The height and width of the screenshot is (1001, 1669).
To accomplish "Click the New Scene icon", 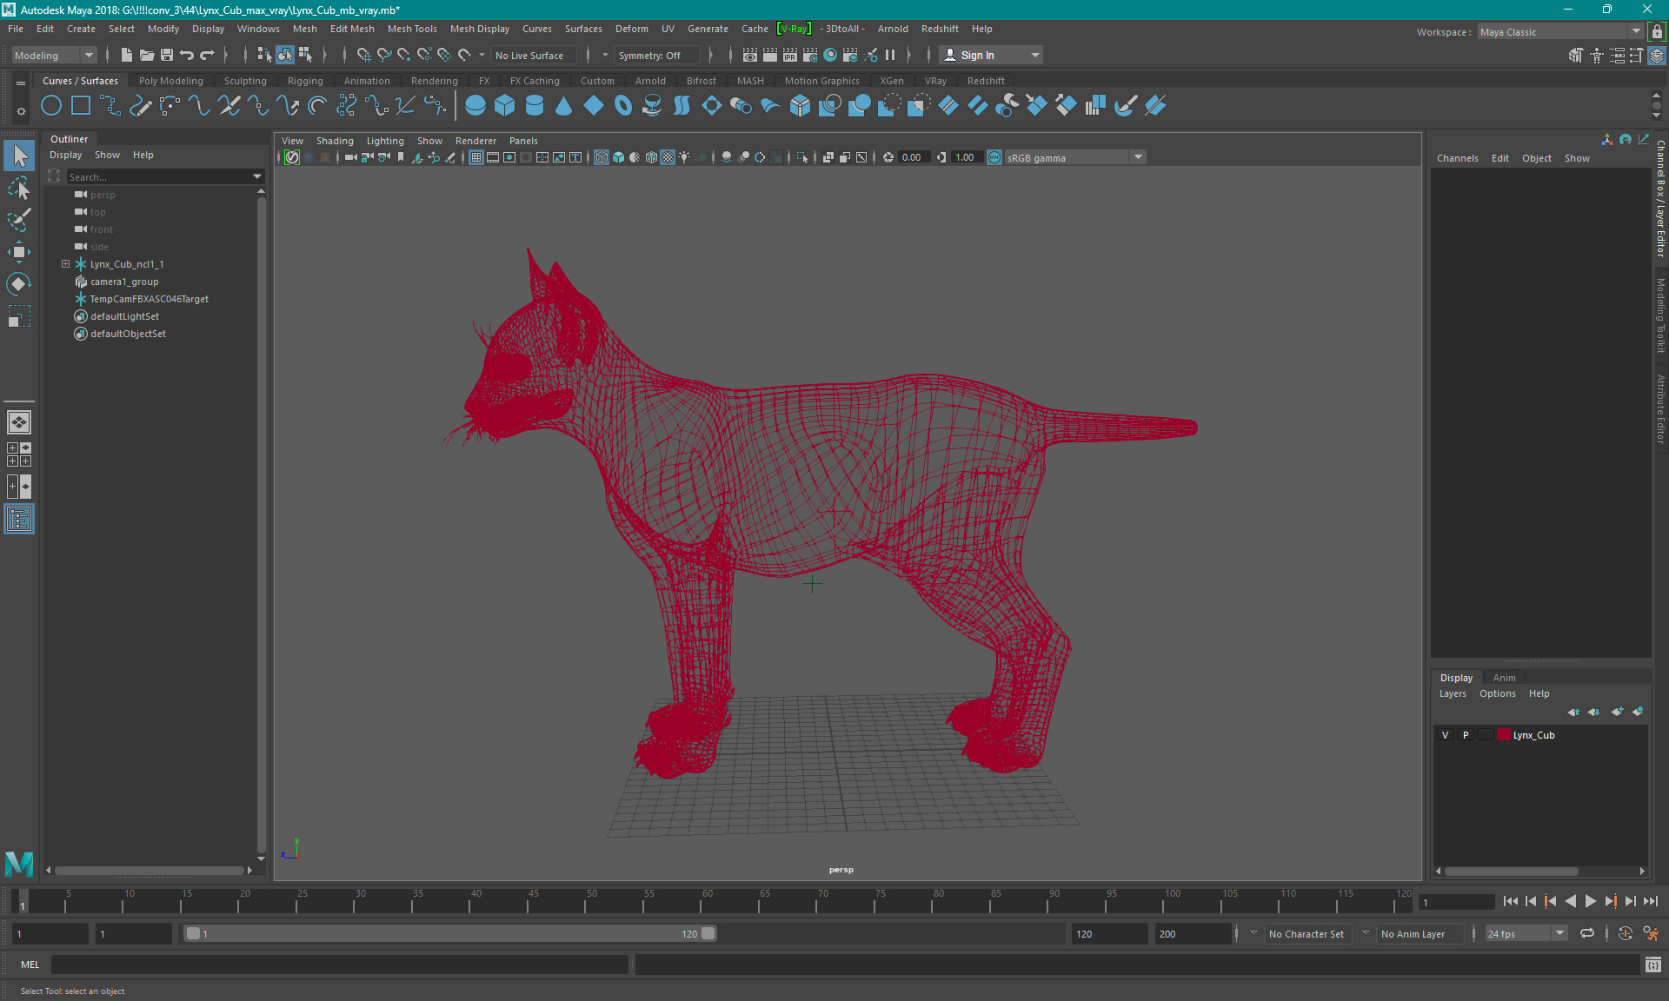I will [127, 55].
